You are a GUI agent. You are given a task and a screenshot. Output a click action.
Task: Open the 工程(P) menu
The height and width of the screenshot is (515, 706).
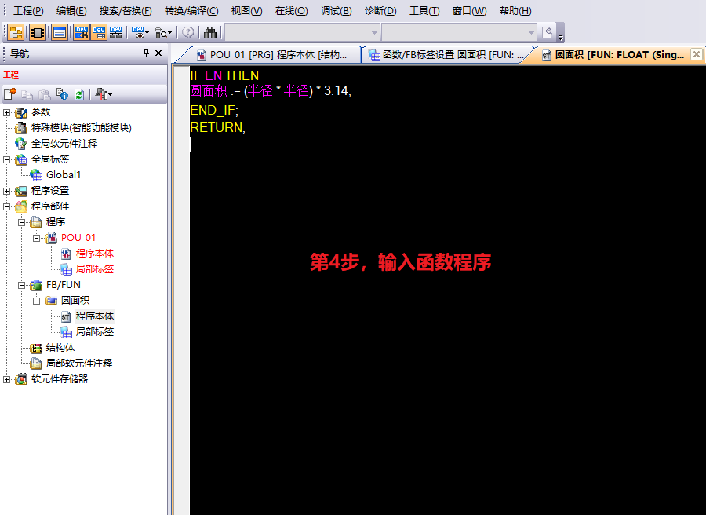pyautogui.click(x=28, y=11)
